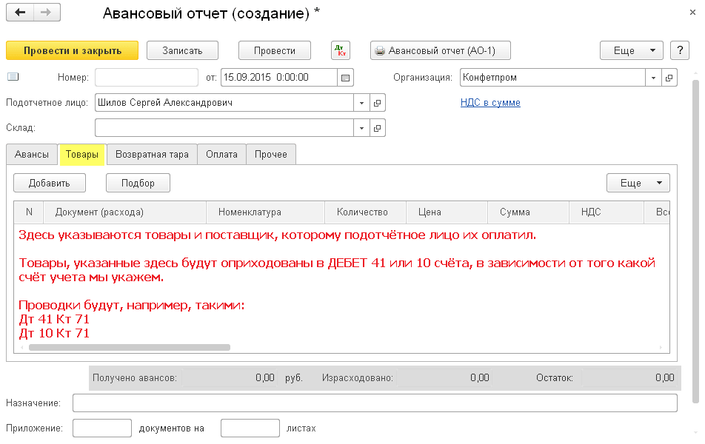Viewport: 705px width, 444px height.
Task: Click the help question mark button
Action: pyautogui.click(x=679, y=50)
